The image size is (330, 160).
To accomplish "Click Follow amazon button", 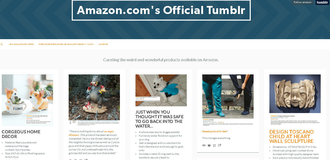I will click(x=303, y=2).
